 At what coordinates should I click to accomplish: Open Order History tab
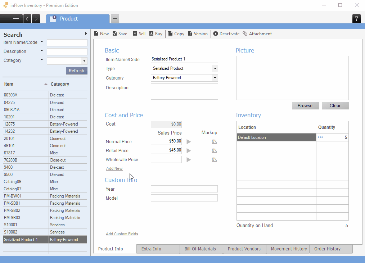(x=331, y=249)
